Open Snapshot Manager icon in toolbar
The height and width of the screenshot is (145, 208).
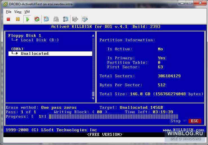[66, 19]
